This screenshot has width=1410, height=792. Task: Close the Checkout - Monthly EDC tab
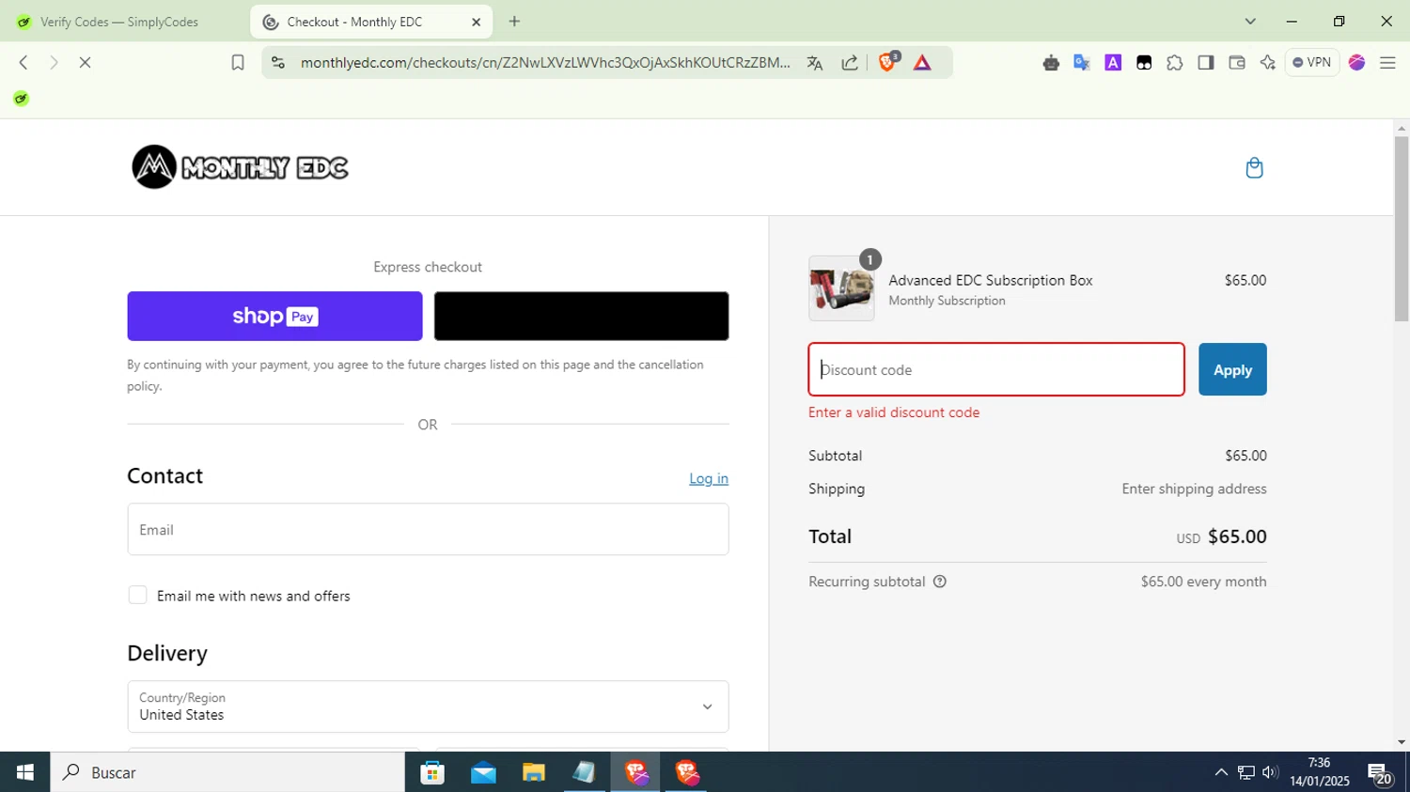coord(476,22)
